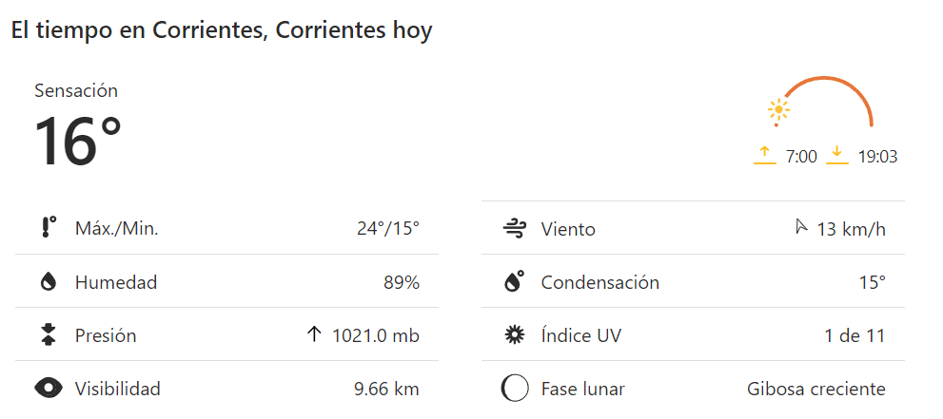Click the 9.66 km visibility value
Image resolution: width=943 pixels, height=419 pixels.
tap(385, 389)
